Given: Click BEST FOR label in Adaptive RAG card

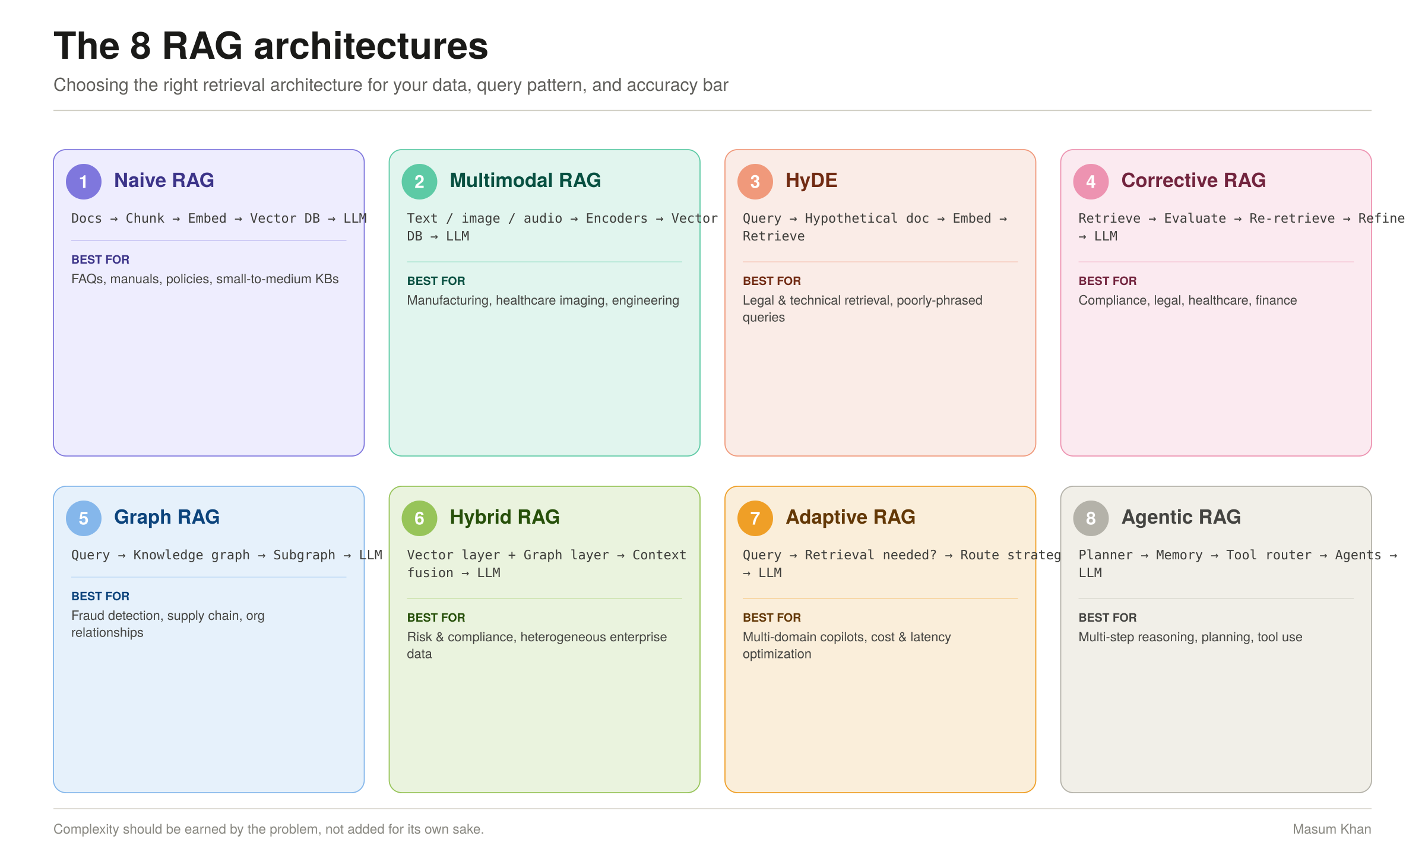Looking at the screenshot, I should coord(771,617).
